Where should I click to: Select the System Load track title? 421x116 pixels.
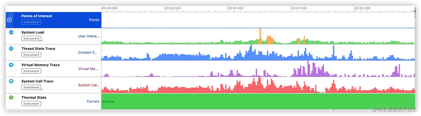click(33, 32)
